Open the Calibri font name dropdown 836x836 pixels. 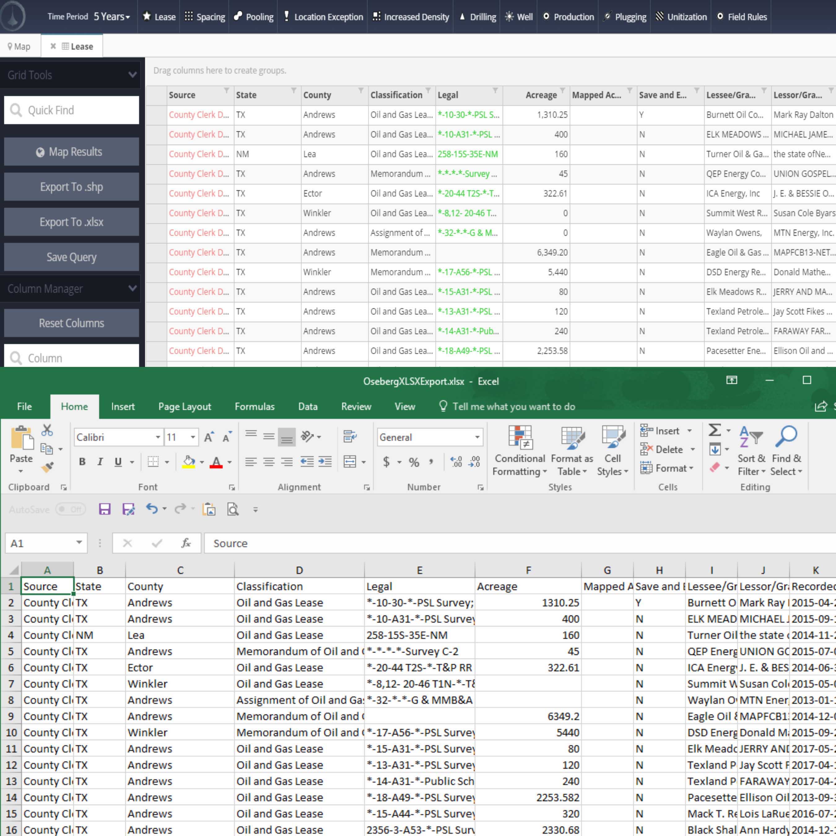coord(158,437)
